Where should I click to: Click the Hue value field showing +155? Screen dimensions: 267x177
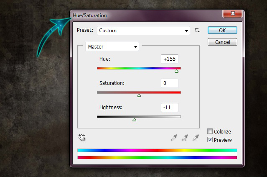[170, 59]
